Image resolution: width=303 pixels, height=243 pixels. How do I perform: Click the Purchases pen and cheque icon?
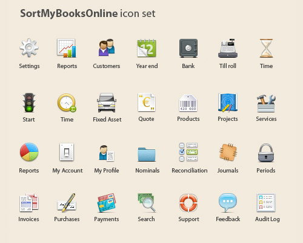coord(67,203)
